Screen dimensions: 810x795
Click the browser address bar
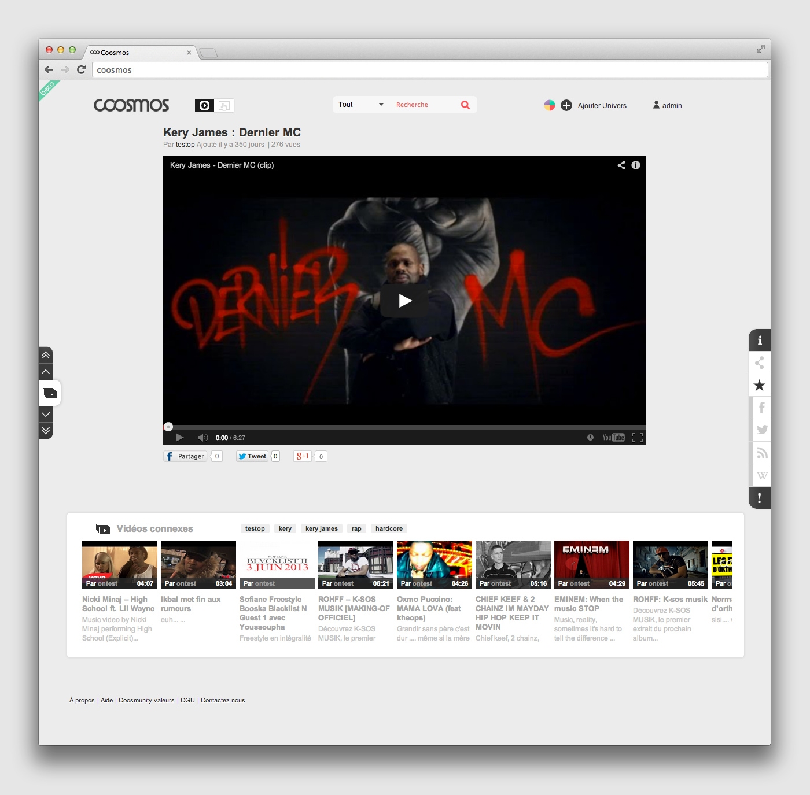[x=430, y=70]
